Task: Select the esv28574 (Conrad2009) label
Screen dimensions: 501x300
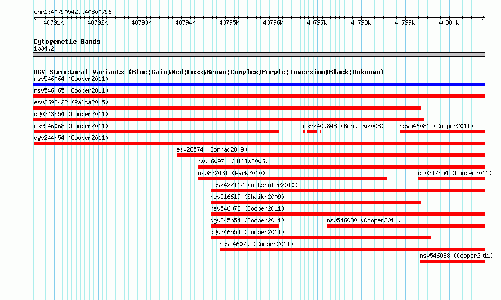Action: [x=212, y=149]
